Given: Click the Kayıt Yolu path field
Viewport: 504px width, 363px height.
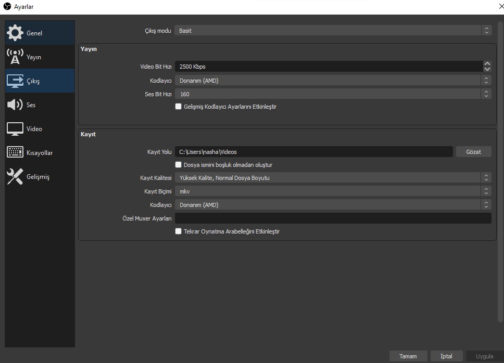Looking at the screenshot, I should 314,152.
